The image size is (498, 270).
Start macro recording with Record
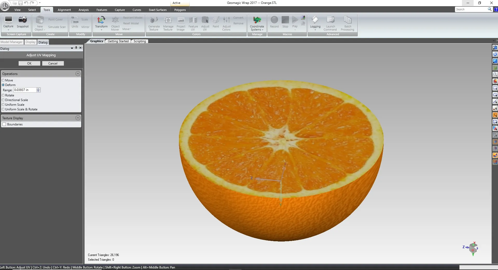[x=274, y=23]
